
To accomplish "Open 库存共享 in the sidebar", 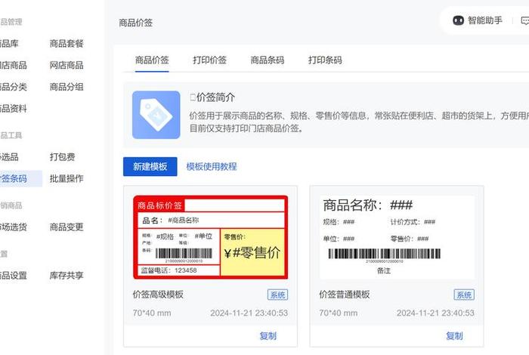I will 67,276.
